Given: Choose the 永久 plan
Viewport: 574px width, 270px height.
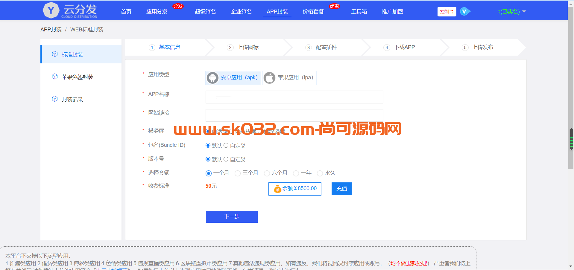Looking at the screenshot, I should 320,173.
